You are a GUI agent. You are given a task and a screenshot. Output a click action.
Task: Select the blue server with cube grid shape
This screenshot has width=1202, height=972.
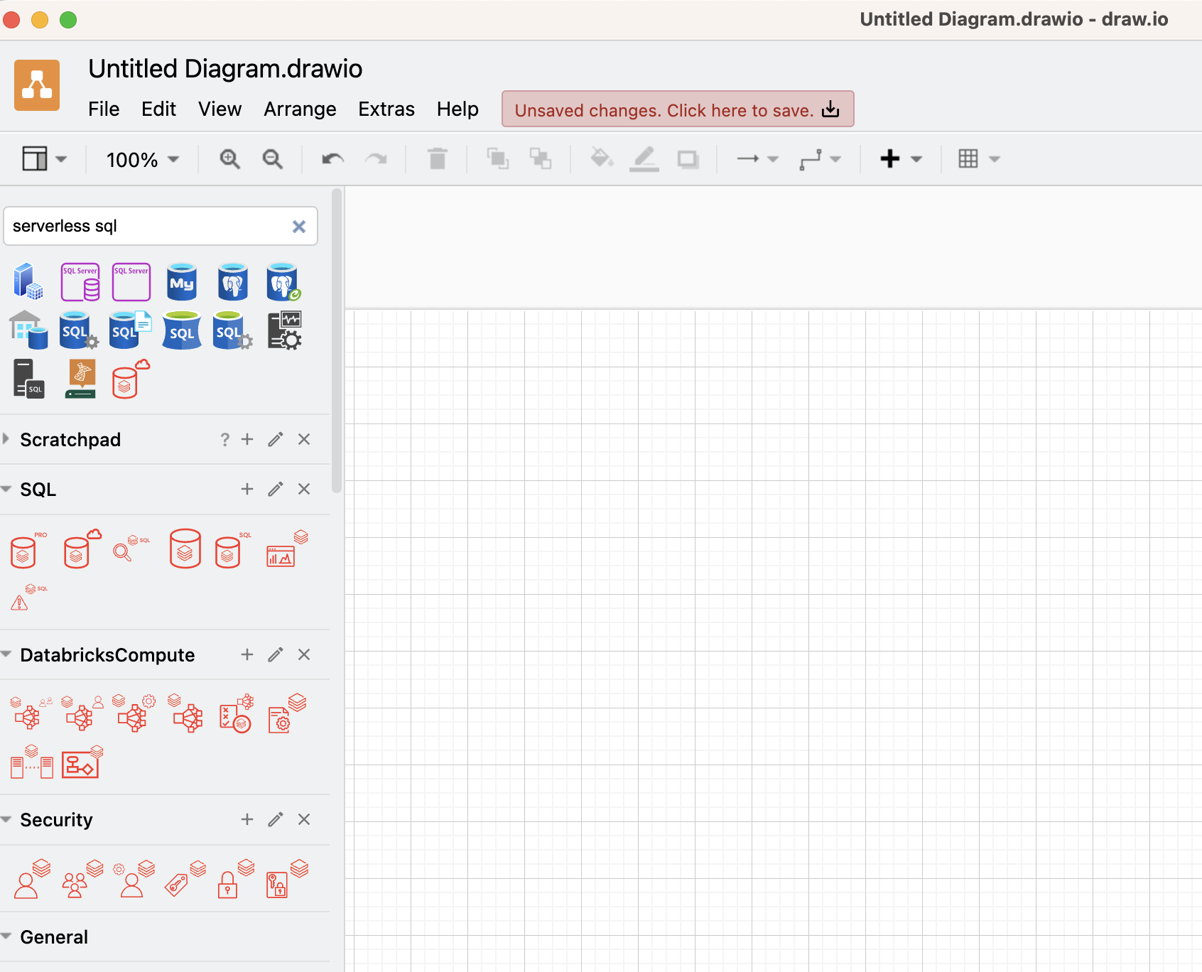pos(28,281)
